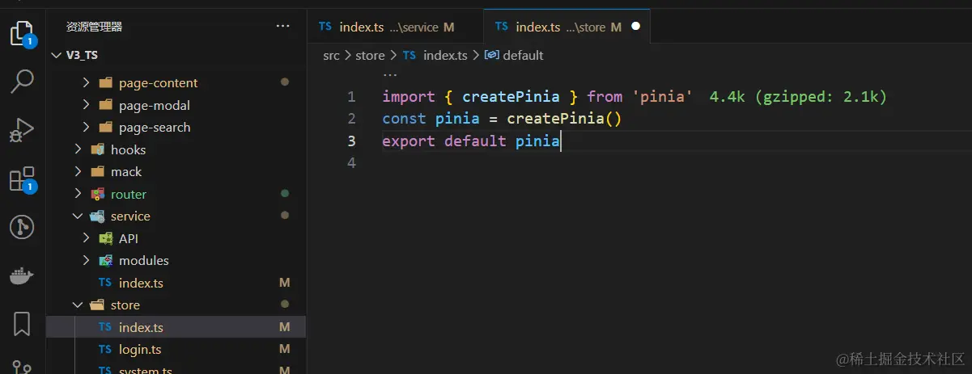972x374 pixels.
Task: Click 'store' in the breadcrumb
Action: (x=370, y=55)
